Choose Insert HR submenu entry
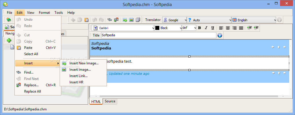 (x=83, y=82)
